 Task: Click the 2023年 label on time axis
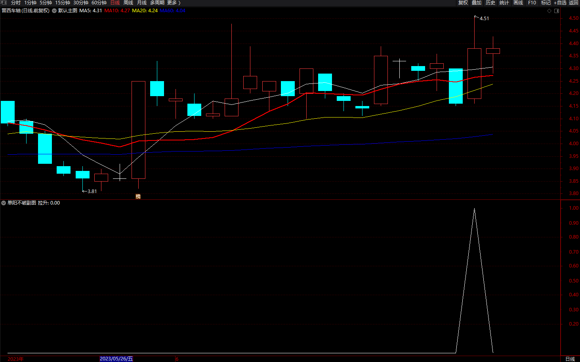[15, 359]
